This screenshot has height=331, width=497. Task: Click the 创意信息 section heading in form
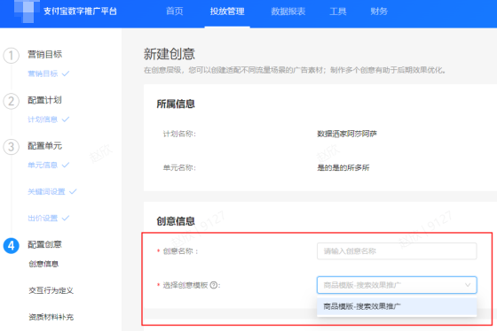click(176, 221)
